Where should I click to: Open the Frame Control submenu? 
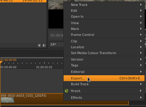[104, 35]
